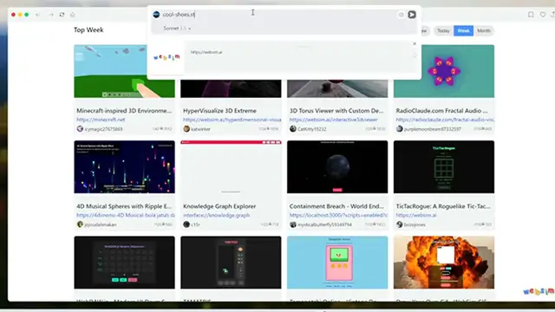Open the radioclaude.com/fractal-audio link
The image size is (555, 312).
click(445, 120)
